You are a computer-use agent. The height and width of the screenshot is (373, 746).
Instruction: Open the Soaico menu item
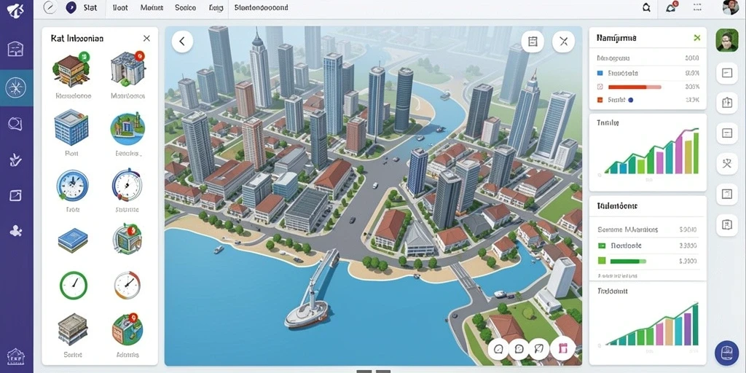(x=185, y=7)
